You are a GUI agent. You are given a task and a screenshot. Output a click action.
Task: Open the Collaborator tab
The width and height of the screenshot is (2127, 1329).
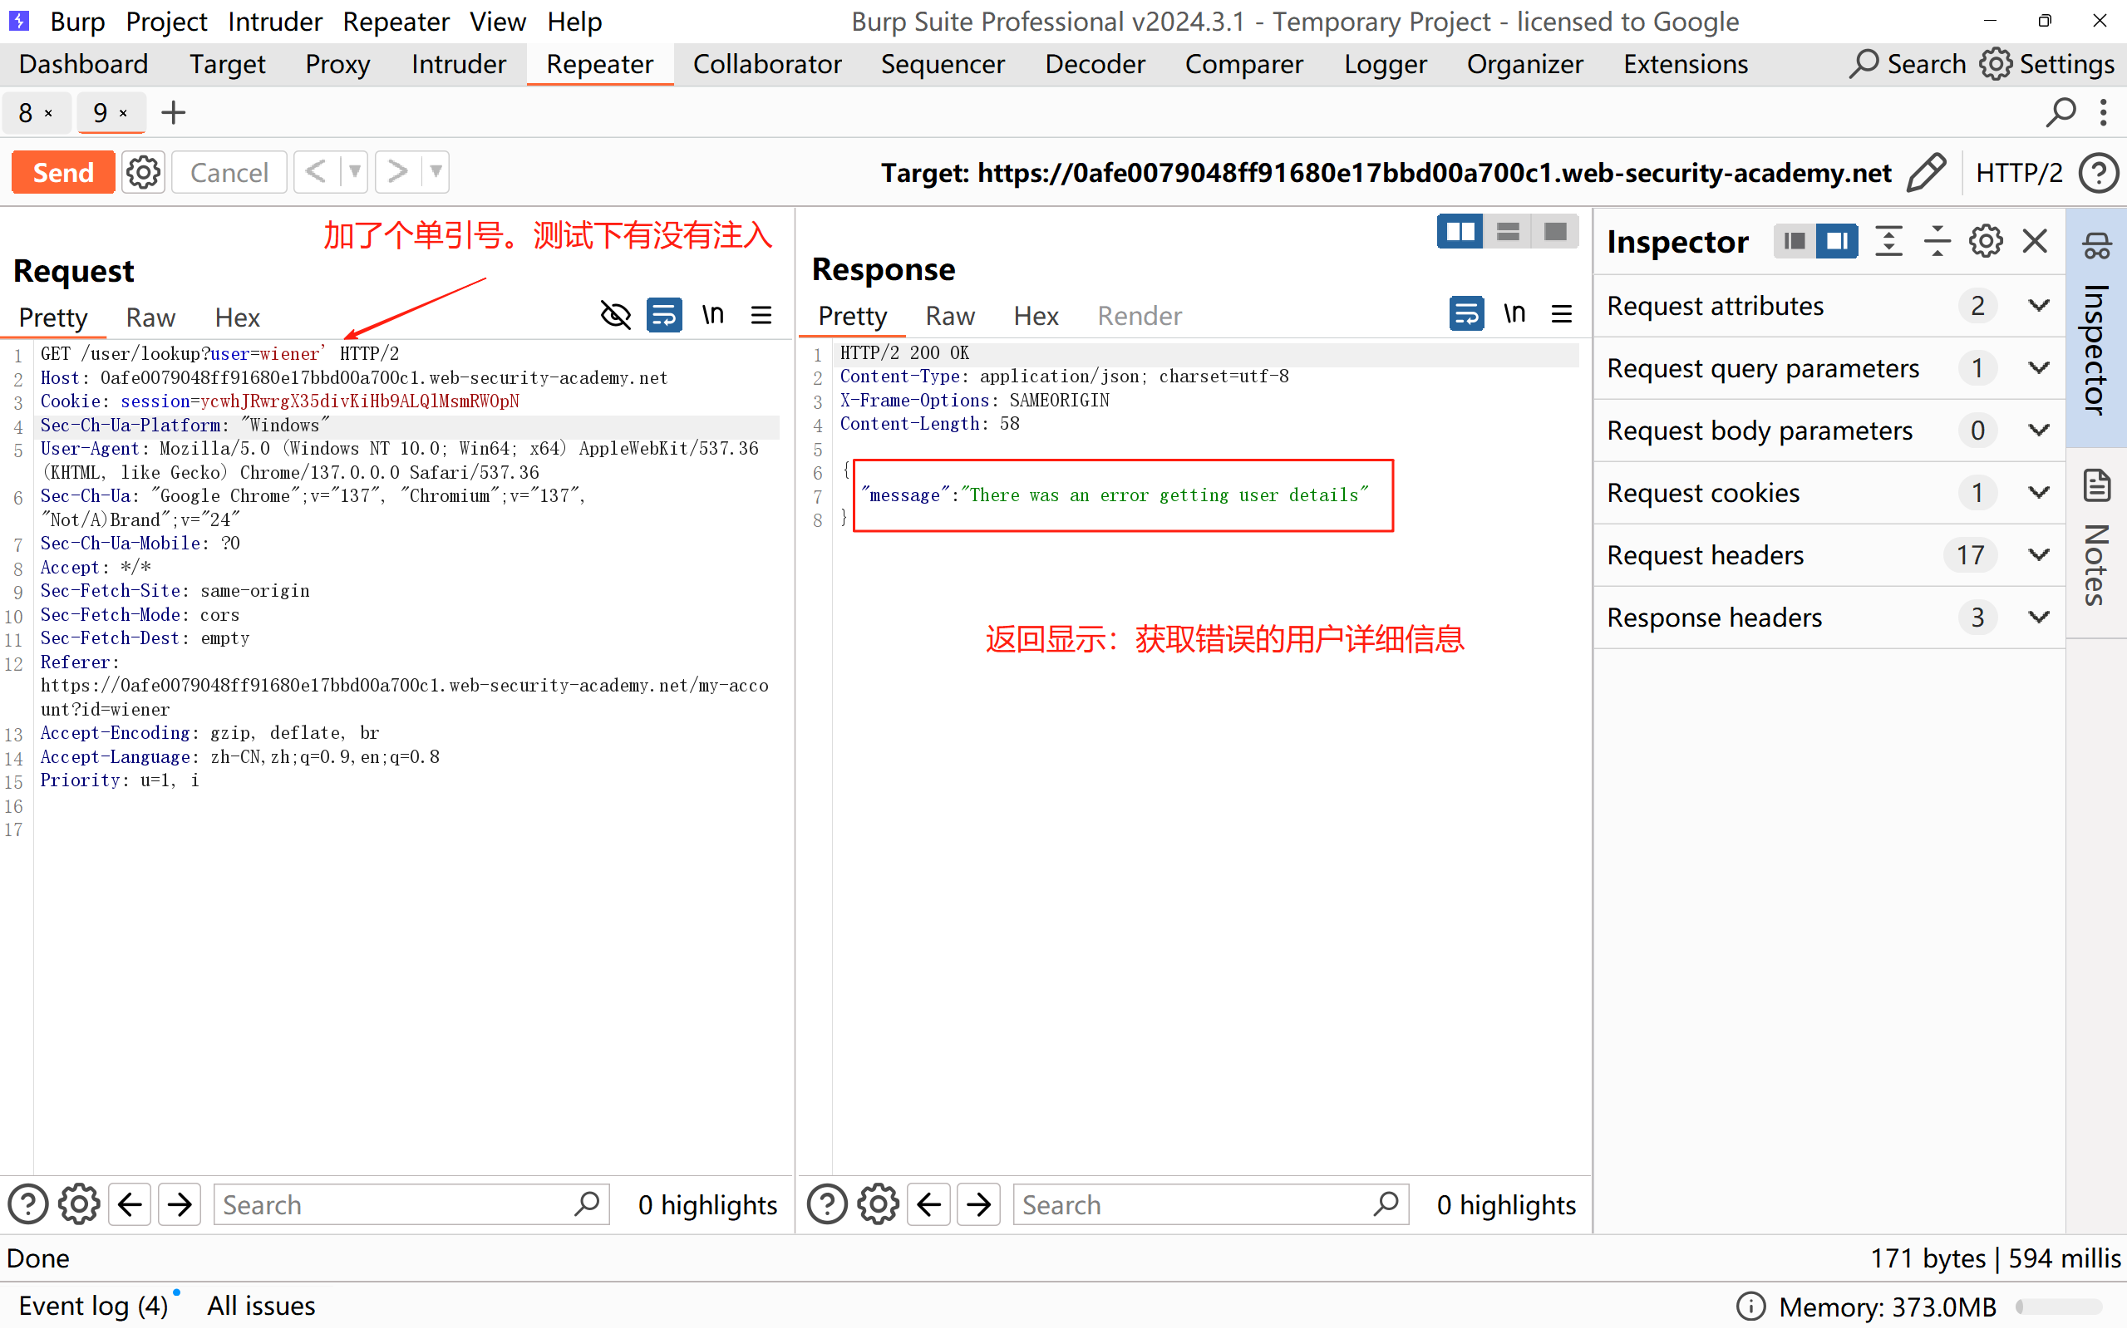pyautogui.click(x=766, y=64)
